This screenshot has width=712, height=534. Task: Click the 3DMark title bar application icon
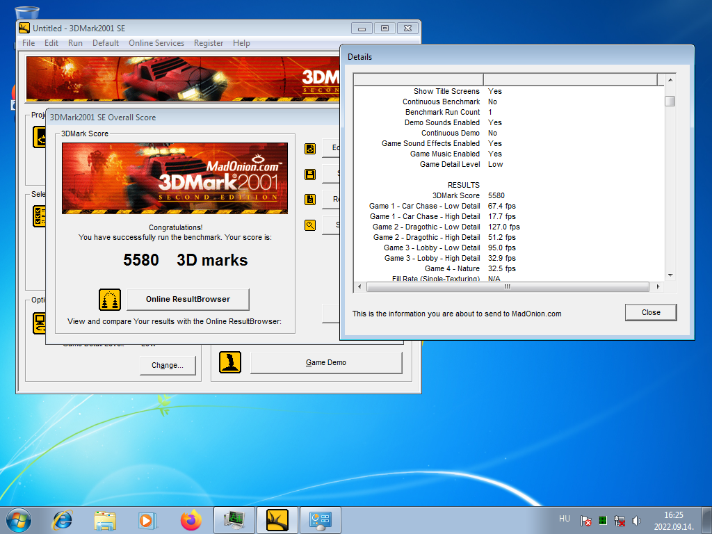(x=24, y=28)
